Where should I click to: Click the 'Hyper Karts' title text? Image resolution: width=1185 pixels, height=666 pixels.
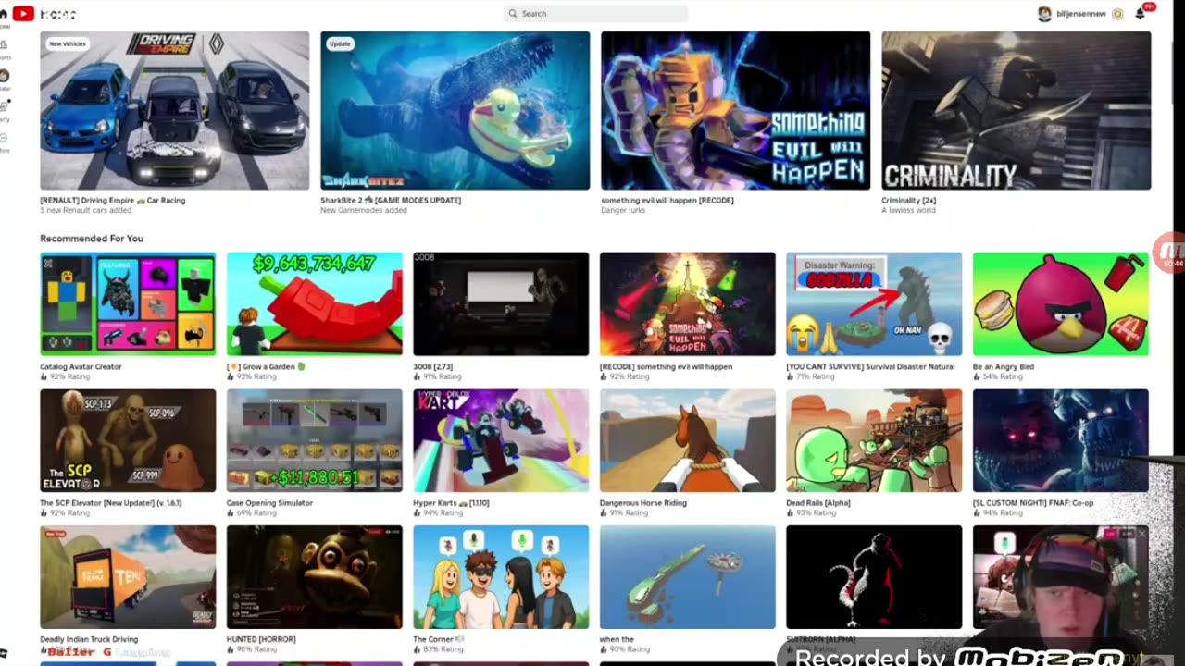point(451,503)
